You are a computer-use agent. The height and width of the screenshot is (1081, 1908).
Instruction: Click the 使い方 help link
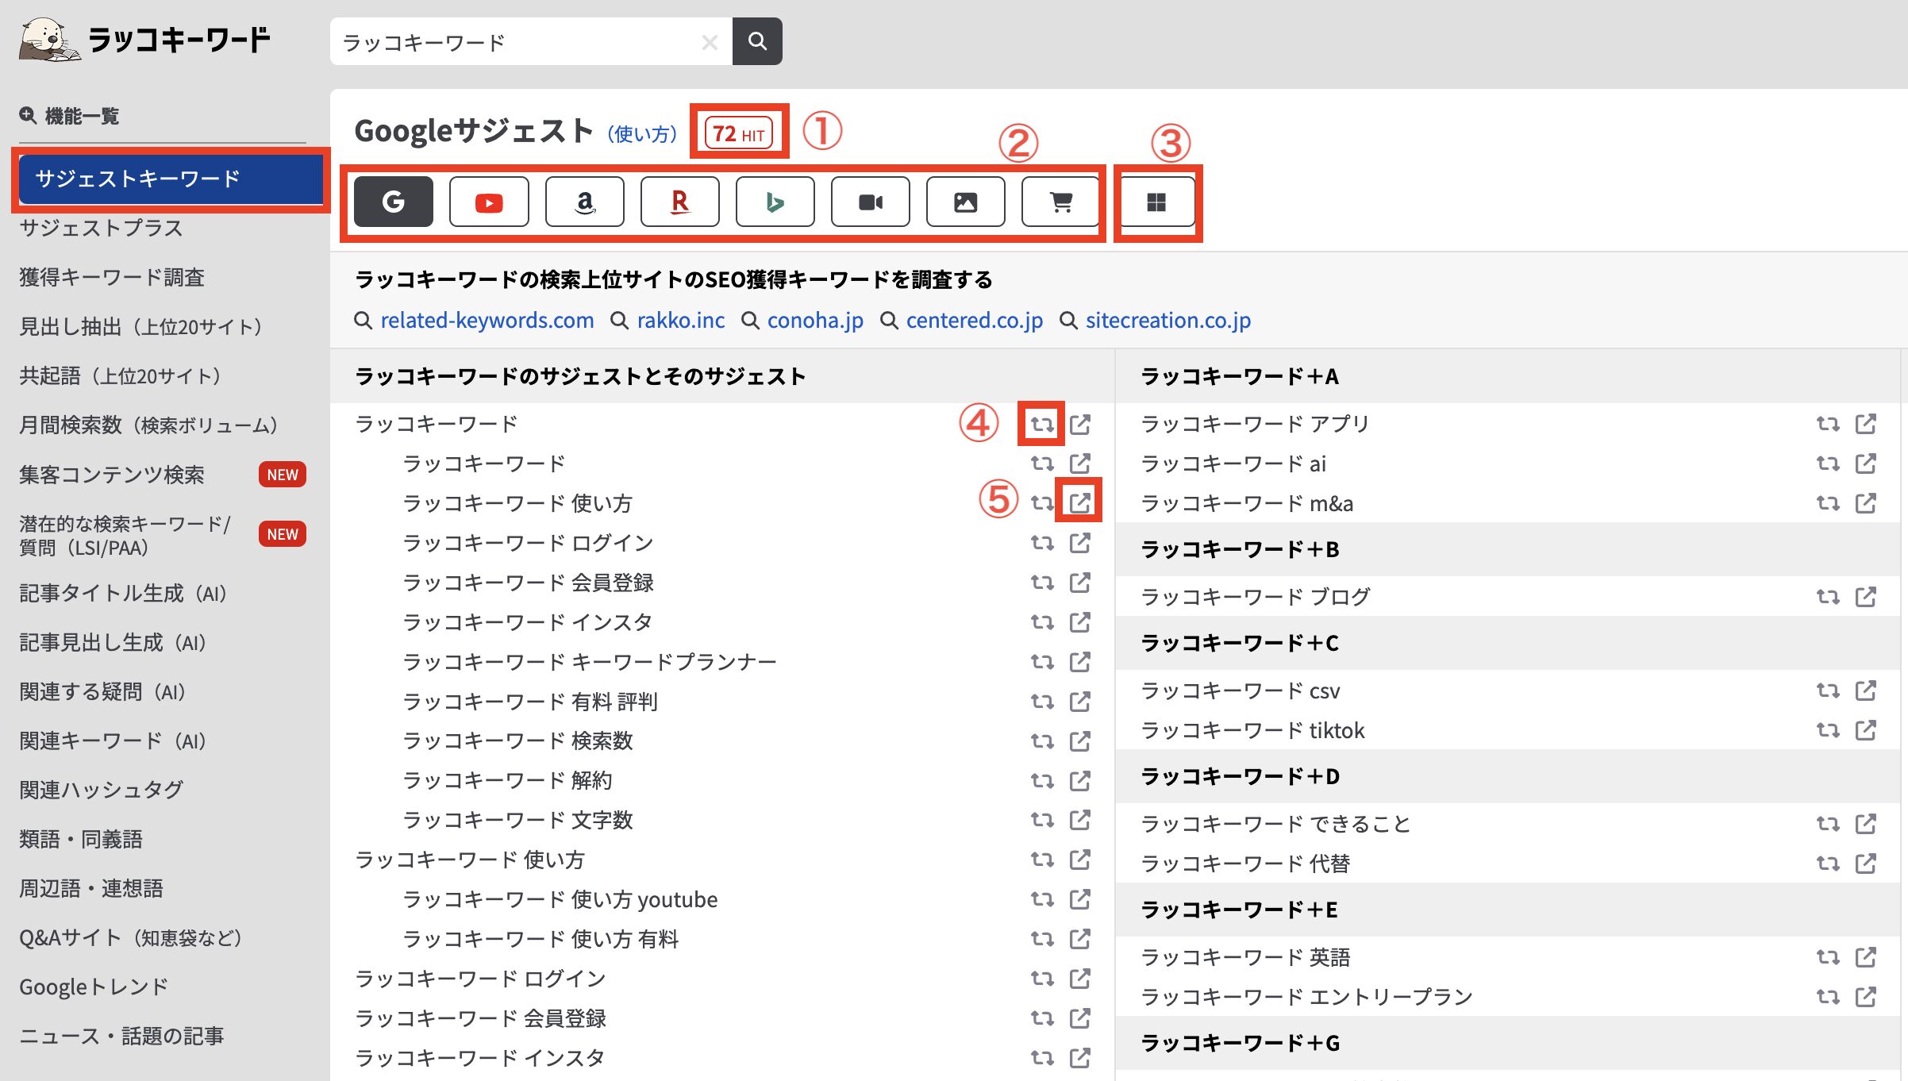click(x=642, y=134)
